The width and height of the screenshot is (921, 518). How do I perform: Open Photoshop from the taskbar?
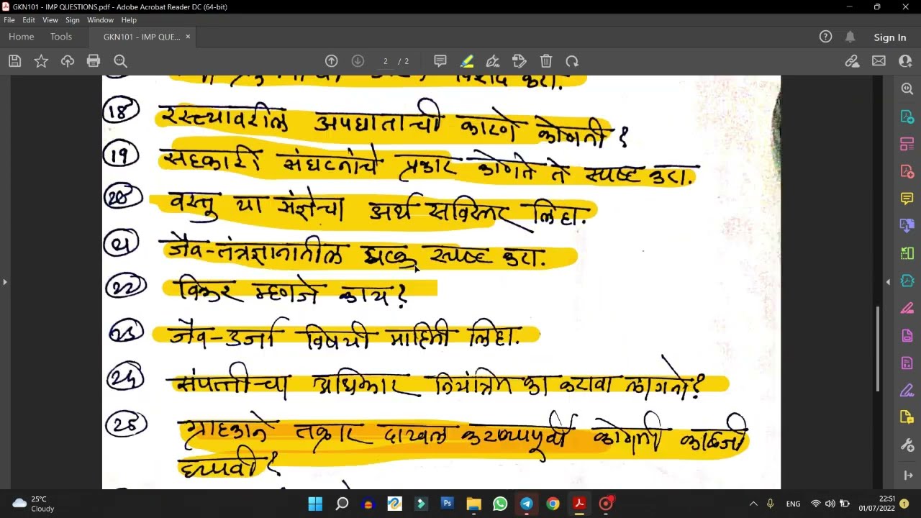[x=447, y=504]
